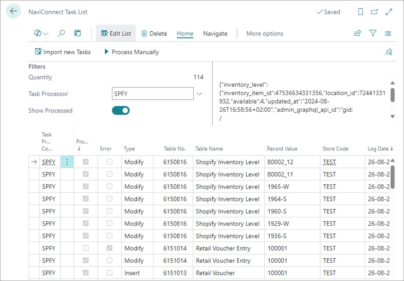Open the search magnifier icon
The height and width of the screenshot is (281, 404).
click(x=61, y=33)
